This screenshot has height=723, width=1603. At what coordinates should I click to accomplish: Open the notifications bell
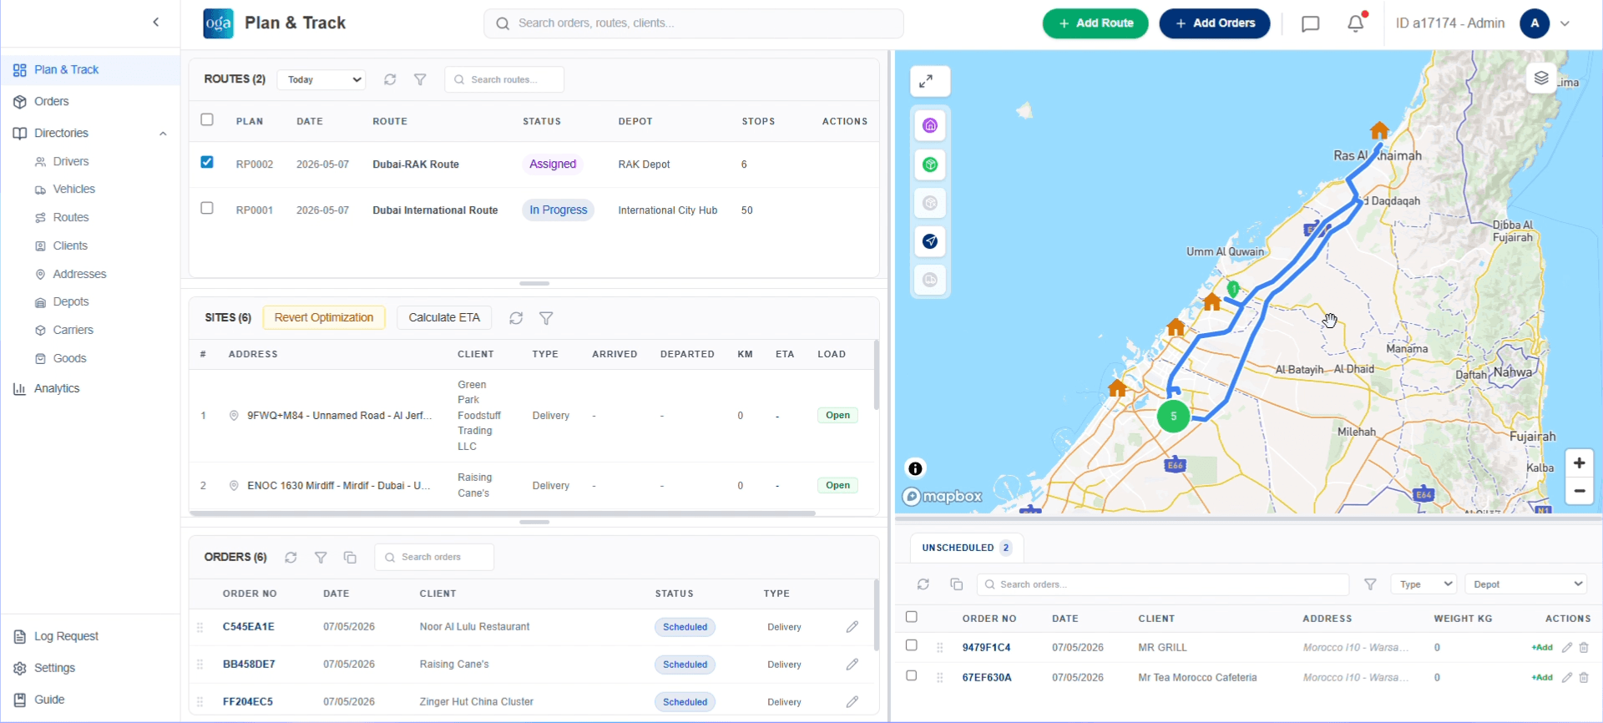pos(1357,23)
